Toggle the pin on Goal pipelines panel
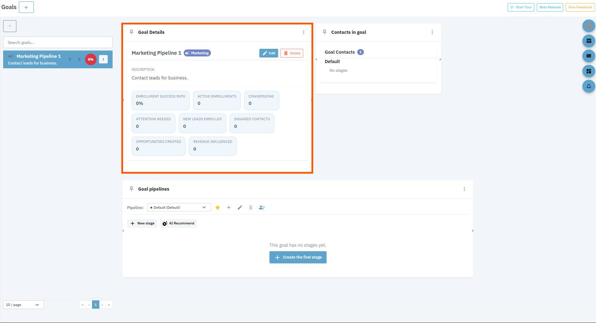 coord(131,189)
